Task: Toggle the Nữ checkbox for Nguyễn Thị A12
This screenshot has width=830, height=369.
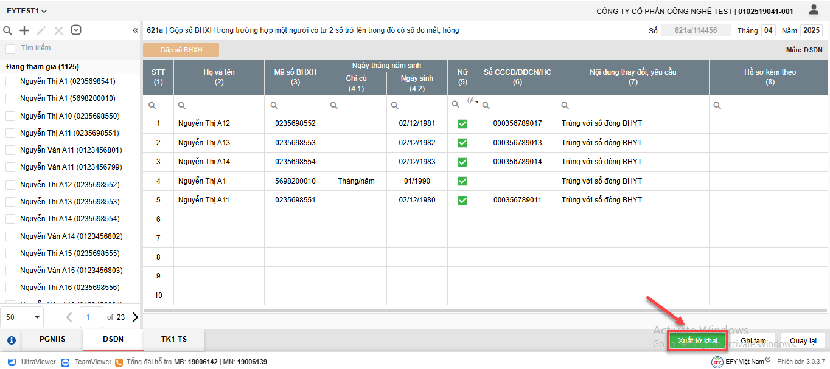Action: pyautogui.click(x=462, y=124)
